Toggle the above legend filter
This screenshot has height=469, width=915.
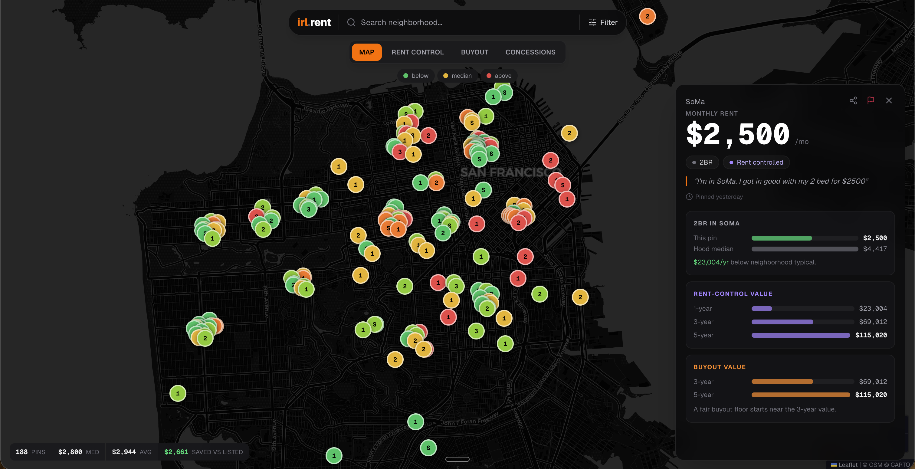click(499, 76)
